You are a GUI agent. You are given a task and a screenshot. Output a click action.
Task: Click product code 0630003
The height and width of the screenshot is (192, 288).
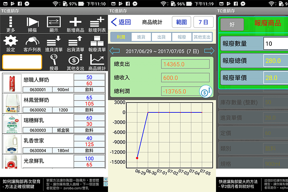click(38, 130)
